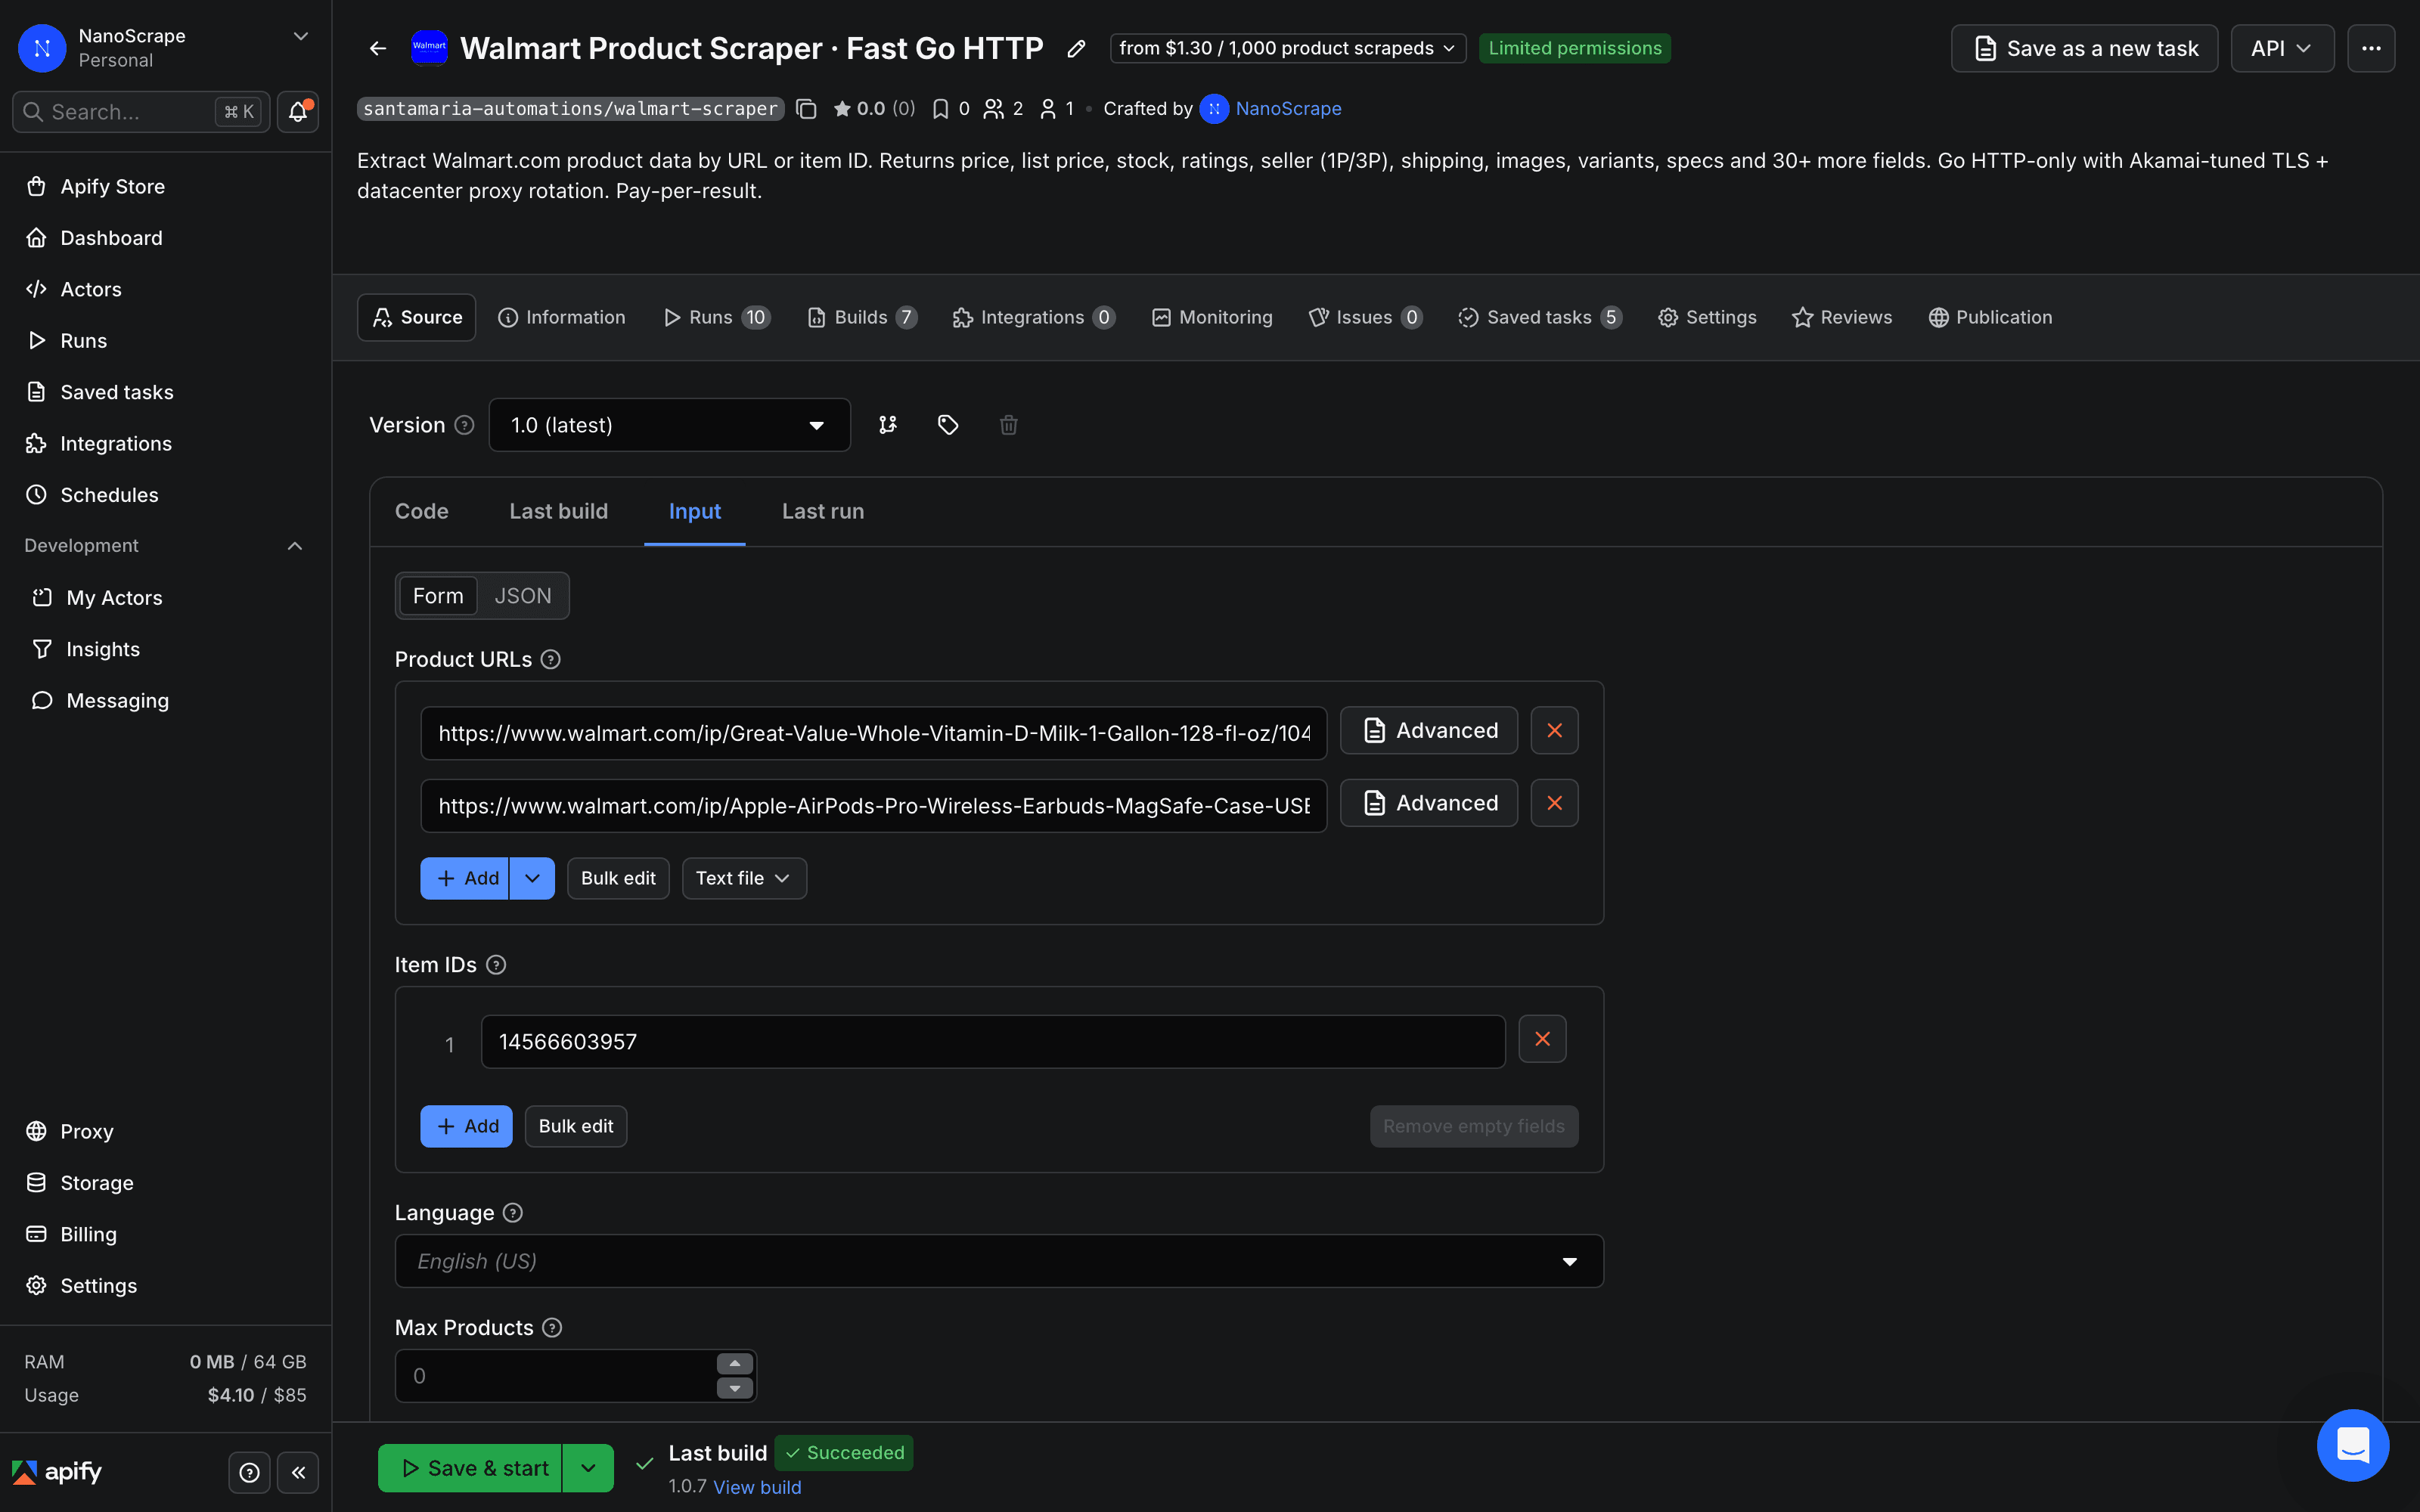Click the version branch icon
Image resolution: width=2420 pixels, height=1512 pixels.
[x=888, y=425]
